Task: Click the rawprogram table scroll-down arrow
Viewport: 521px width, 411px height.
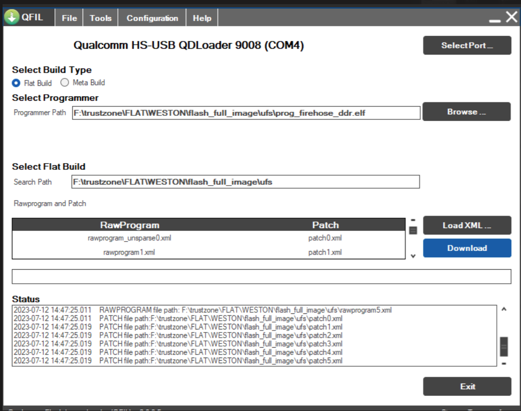Action: click(x=413, y=256)
